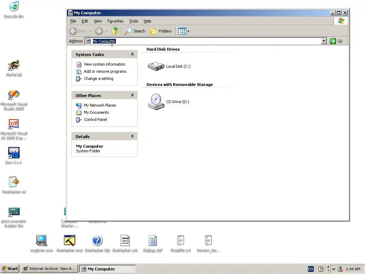Click the help question mark tray icon
The image size is (365, 274).
320,269
